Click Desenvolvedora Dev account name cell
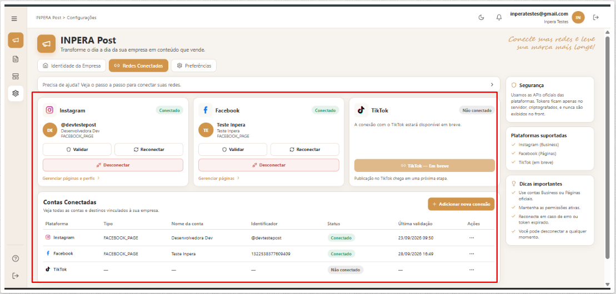This screenshot has width=616, height=294. pyautogui.click(x=193, y=238)
